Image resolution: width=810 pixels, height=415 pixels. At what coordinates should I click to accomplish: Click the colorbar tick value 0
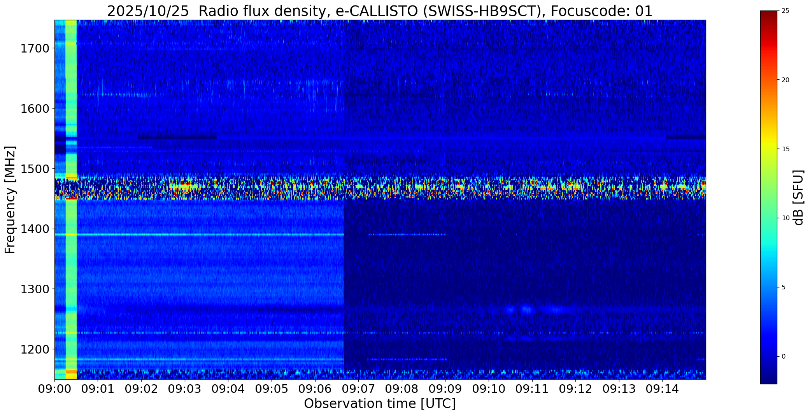pyautogui.click(x=784, y=357)
